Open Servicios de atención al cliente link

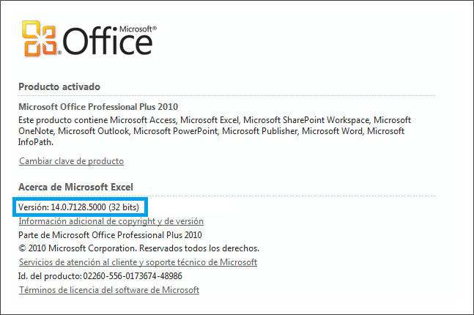click(138, 262)
